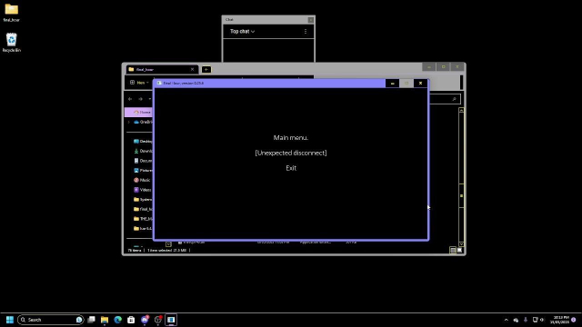582x327 pixels.
Task: Open Microsoft Store from taskbar
Action: (131, 320)
